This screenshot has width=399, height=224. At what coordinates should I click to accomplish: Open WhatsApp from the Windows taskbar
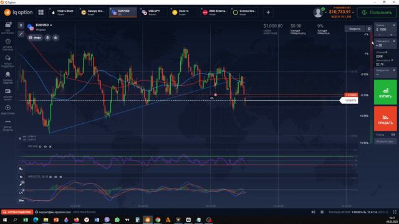coord(117,220)
